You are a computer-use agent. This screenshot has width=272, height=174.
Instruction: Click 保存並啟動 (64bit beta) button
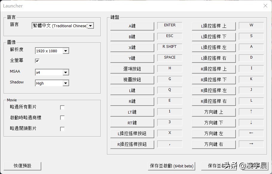pos(172,166)
